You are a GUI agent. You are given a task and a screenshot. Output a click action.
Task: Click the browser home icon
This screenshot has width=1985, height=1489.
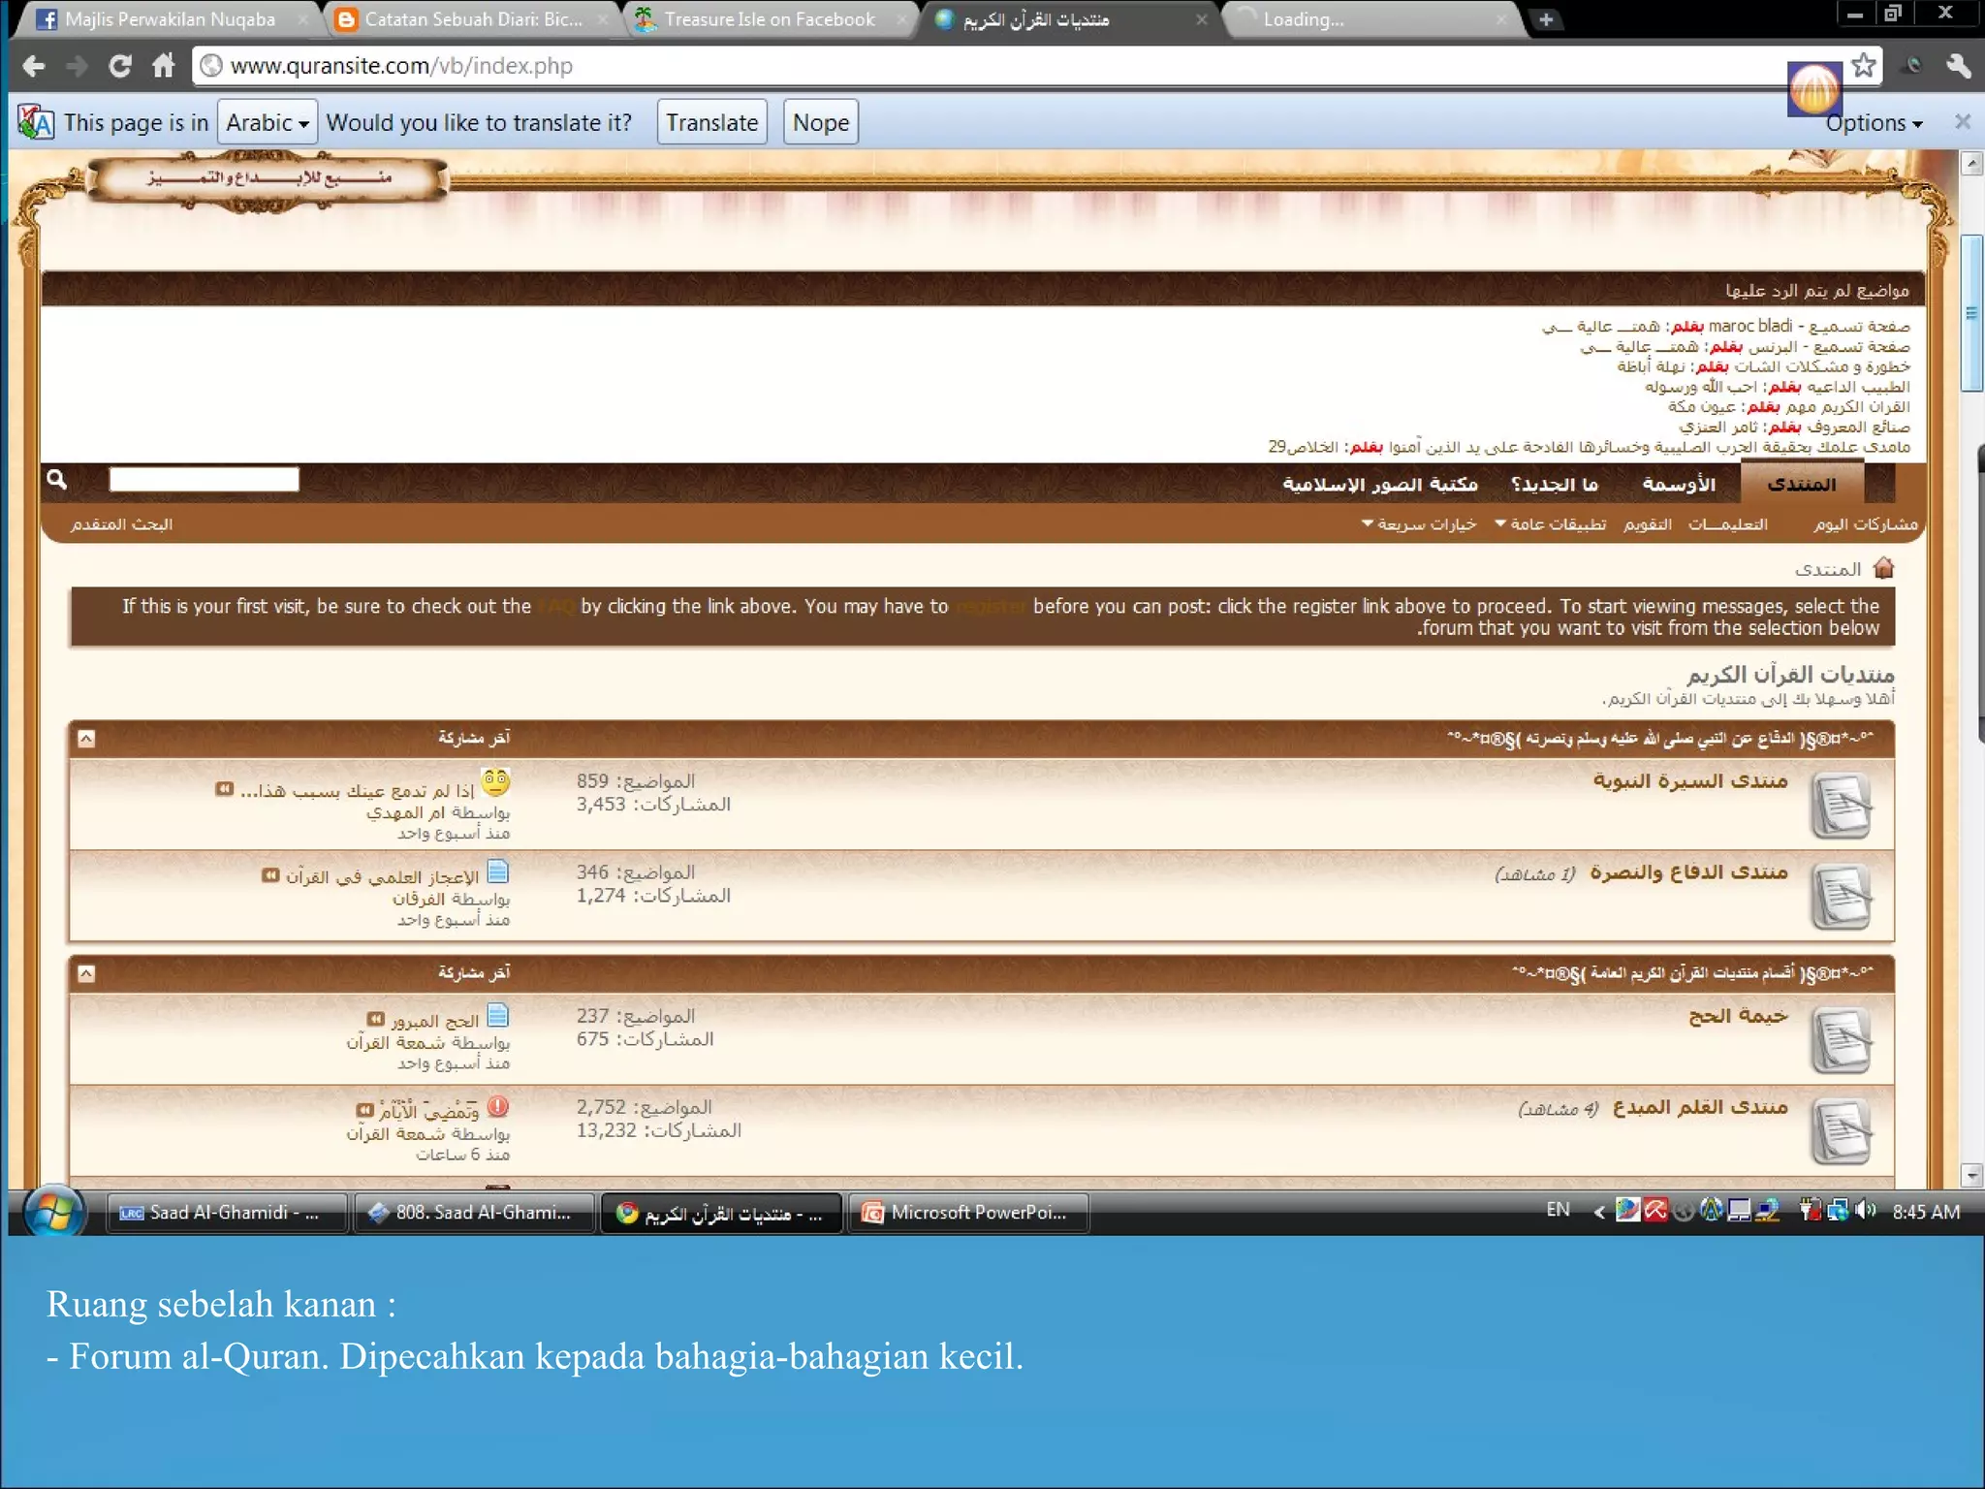point(163,66)
